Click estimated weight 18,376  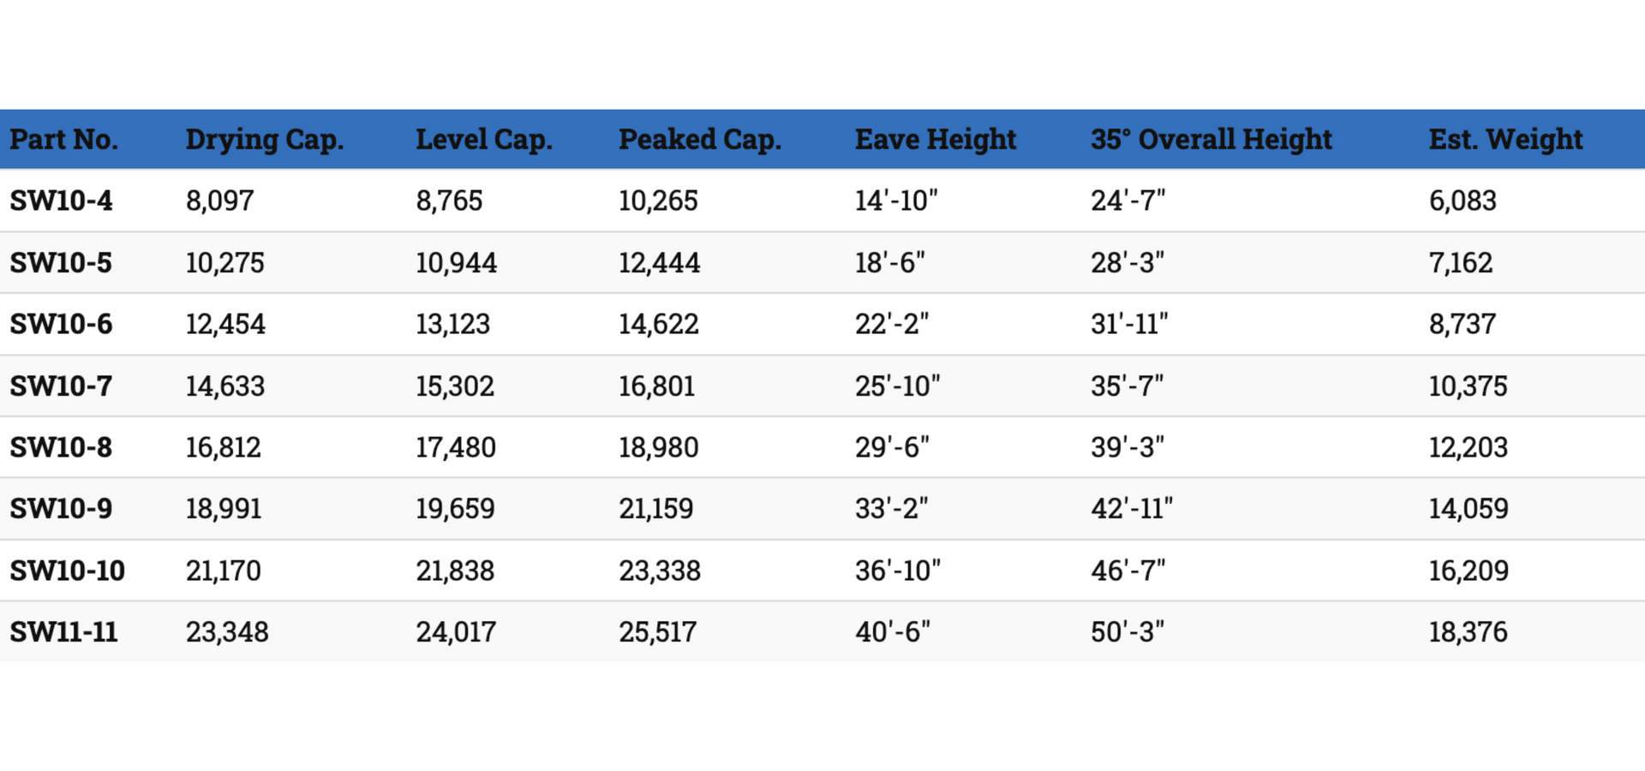pos(1468,632)
